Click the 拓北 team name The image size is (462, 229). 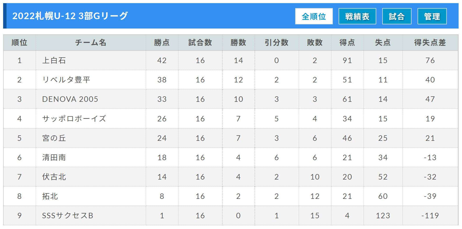coord(50,196)
